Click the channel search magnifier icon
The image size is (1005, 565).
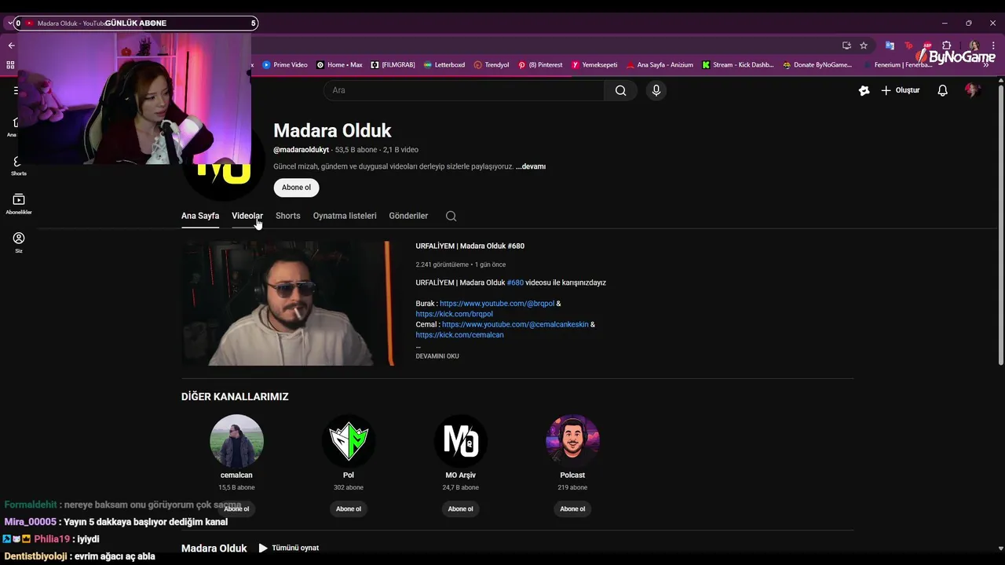(451, 216)
